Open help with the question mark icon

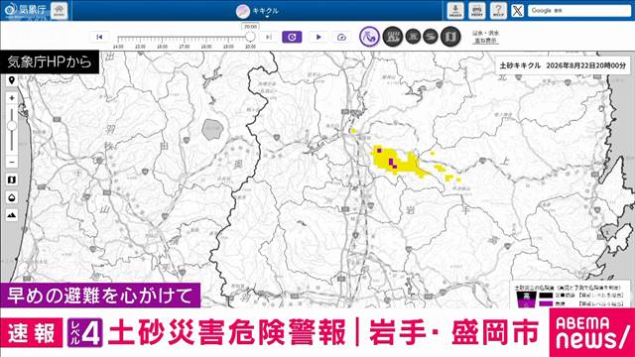point(498,11)
